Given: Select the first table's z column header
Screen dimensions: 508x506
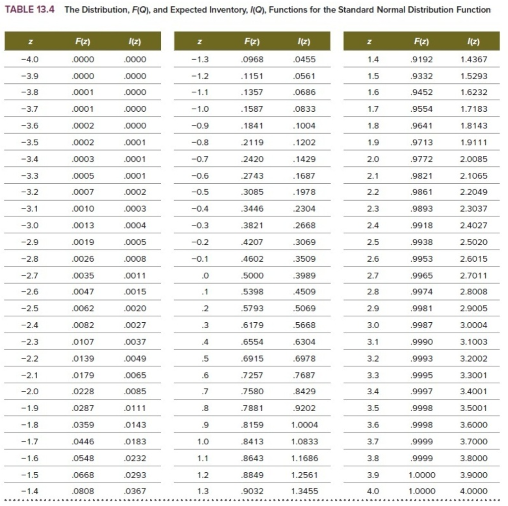Looking at the screenshot, I should tap(30, 41).
